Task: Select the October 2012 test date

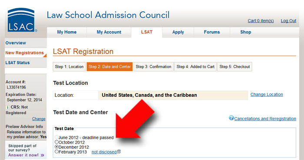Action: pyautogui.click(x=56, y=142)
